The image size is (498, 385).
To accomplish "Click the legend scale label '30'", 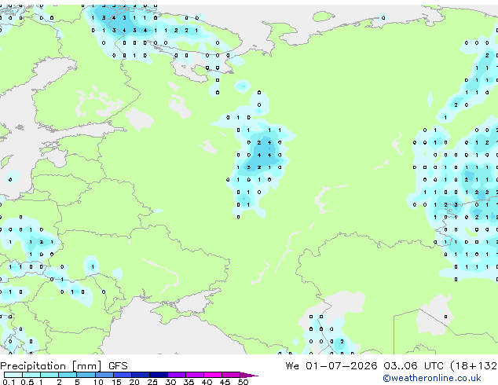I will 170,382.
